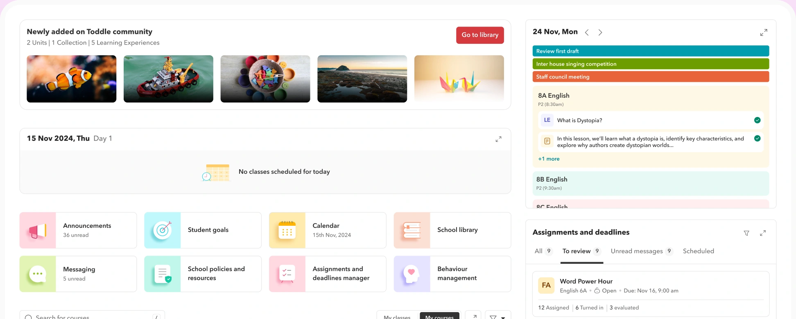Open Assignments and deadlines manager checklist icon

287,274
